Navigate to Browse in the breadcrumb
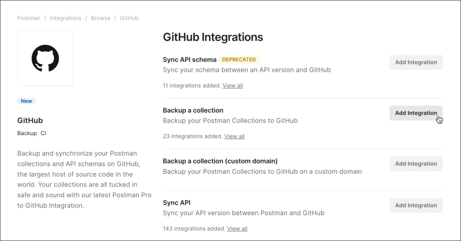This screenshot has width=461, height=241. click(x=100, y=18)
